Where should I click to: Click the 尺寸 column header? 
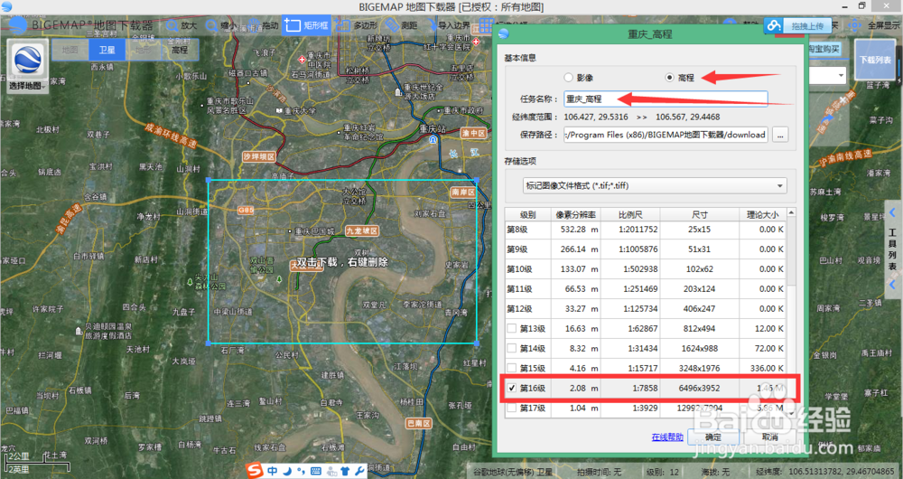(700, 214)
